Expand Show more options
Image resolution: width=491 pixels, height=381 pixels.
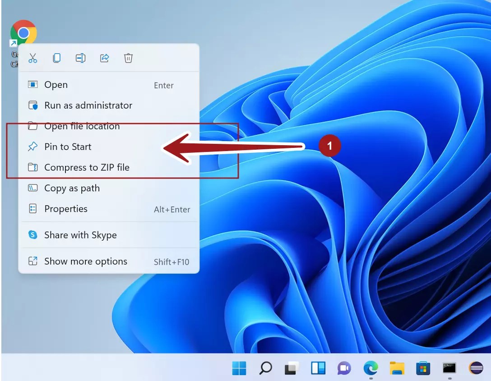[x=85, y=261]
